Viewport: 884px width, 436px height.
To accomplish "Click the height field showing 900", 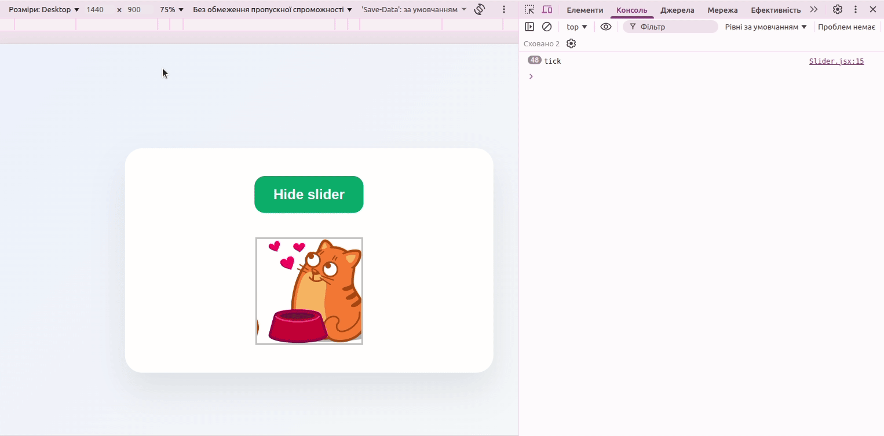I will click(x=134, y=10).
